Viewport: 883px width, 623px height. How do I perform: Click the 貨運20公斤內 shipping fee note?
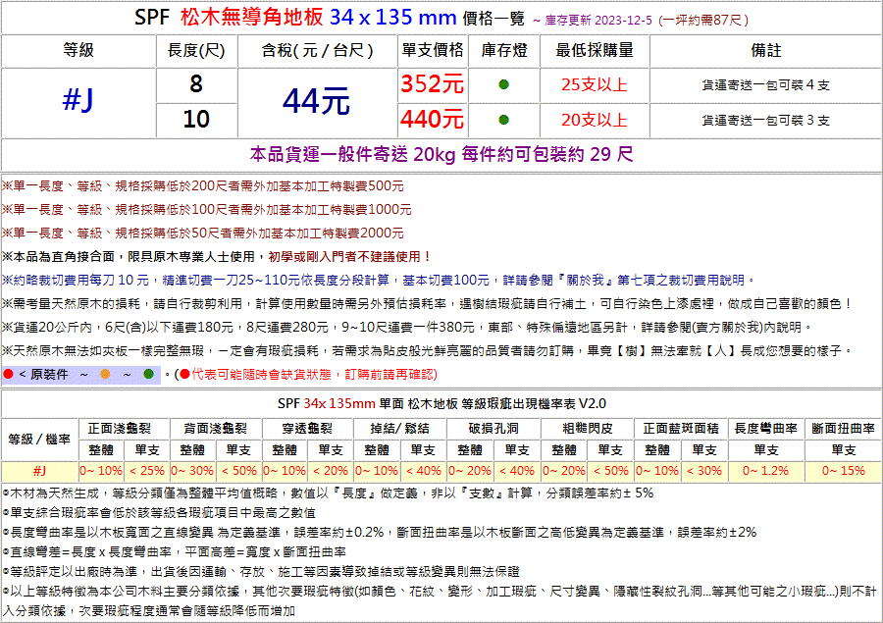tap(408, 328)
